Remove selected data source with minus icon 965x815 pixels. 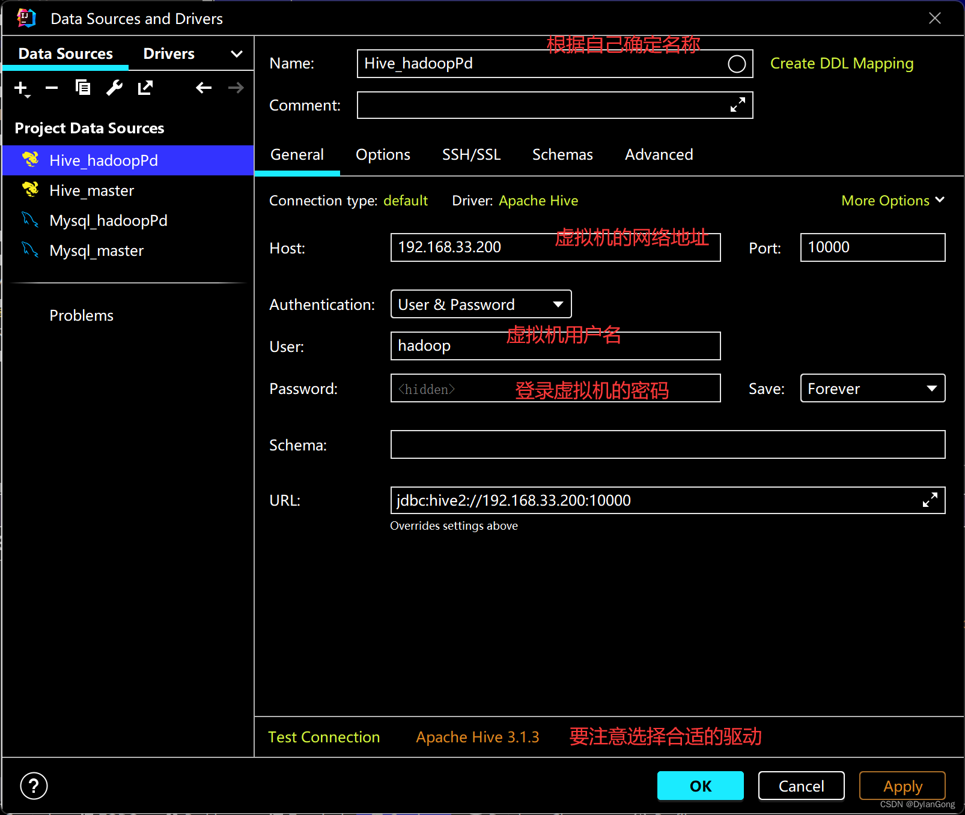[52, 88]
